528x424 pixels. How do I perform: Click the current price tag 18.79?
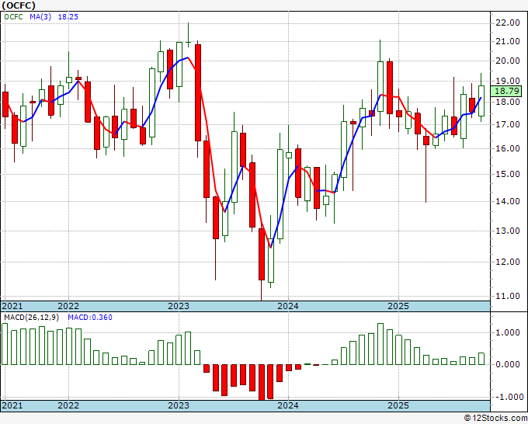(507, 91)
